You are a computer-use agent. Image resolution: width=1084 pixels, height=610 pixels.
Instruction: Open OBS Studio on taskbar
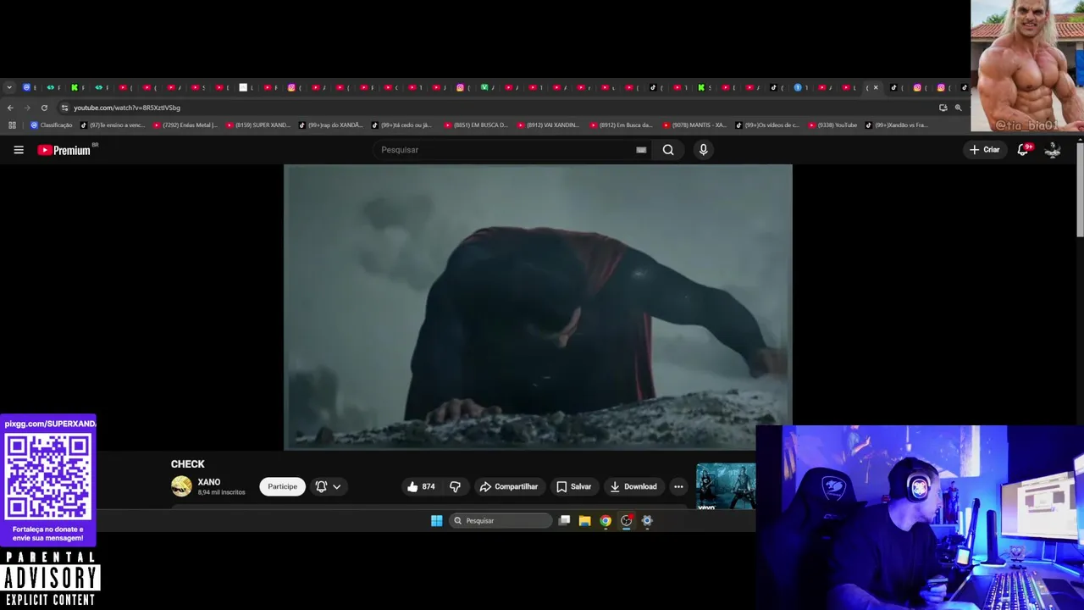coord(627,520)
